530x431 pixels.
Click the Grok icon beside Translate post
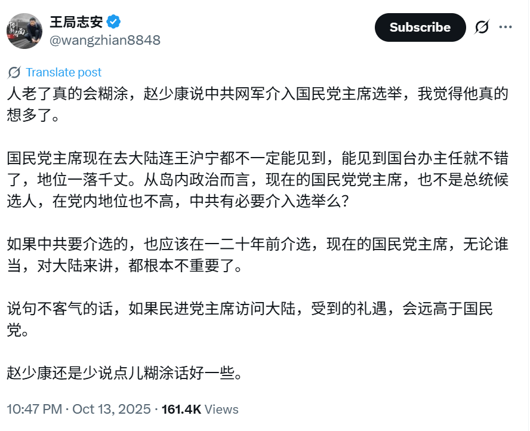(x=14, y=73)
